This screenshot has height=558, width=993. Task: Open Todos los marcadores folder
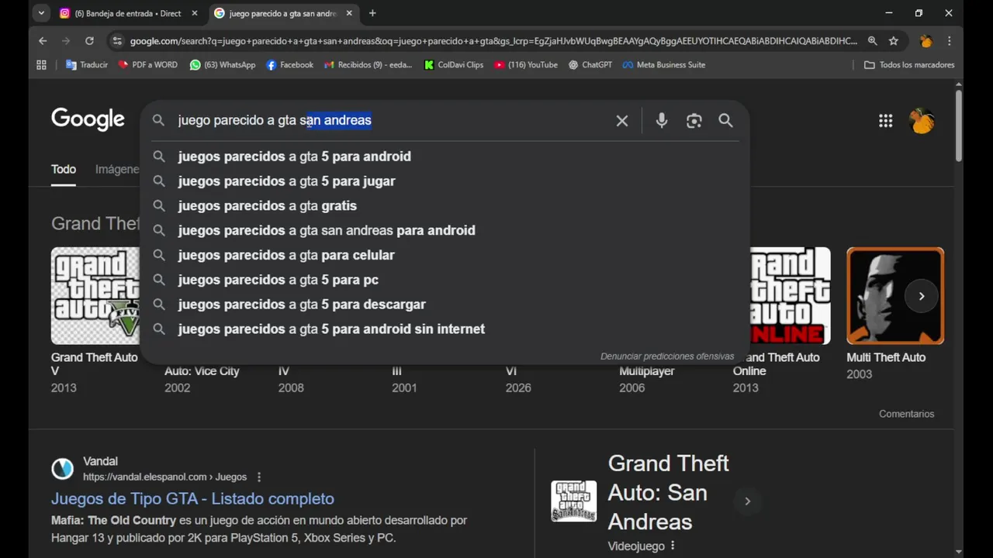(x=909, y=65)
